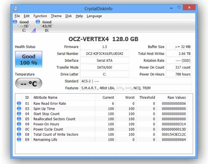The width and height of the screenshot is (208, 164).
Task: Click the Rotation Rate value ---- (SSD)
Action: (x=179, y=61)
